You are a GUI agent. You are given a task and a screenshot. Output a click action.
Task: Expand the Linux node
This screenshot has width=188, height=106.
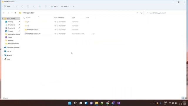click(3, 59)
